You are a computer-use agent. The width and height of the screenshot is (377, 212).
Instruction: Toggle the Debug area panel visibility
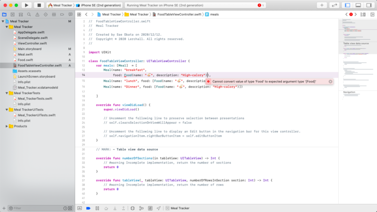coord(358,5)
